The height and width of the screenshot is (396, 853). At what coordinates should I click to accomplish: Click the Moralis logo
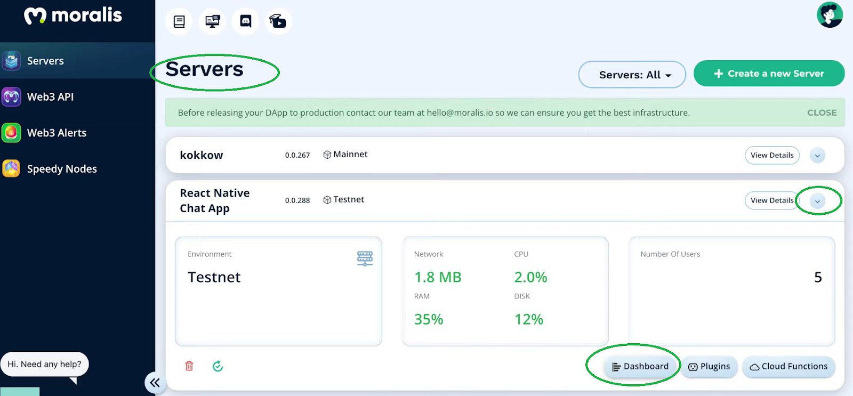point(73,15)
